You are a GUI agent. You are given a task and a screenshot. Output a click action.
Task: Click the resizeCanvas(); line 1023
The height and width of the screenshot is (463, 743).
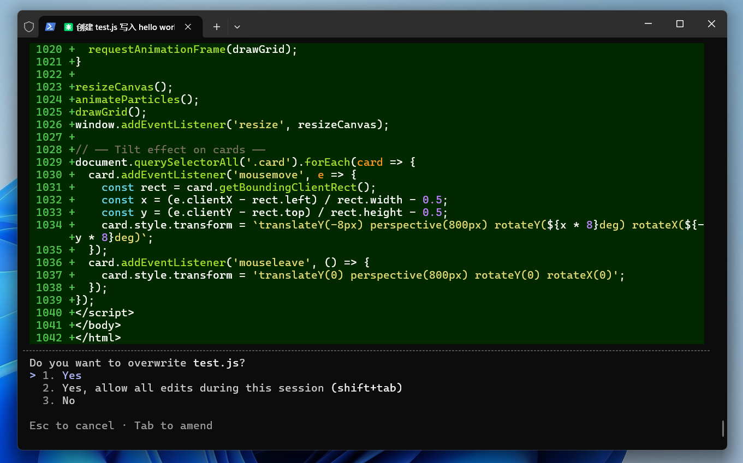tap(124, 87)
